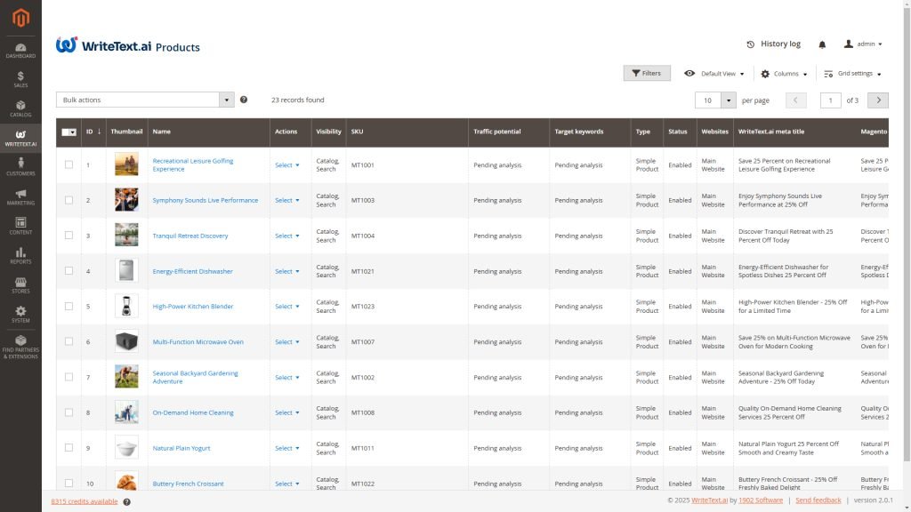Open the Dashboard sidebar icon
This screenshot has width=911, height=512.
20,50
